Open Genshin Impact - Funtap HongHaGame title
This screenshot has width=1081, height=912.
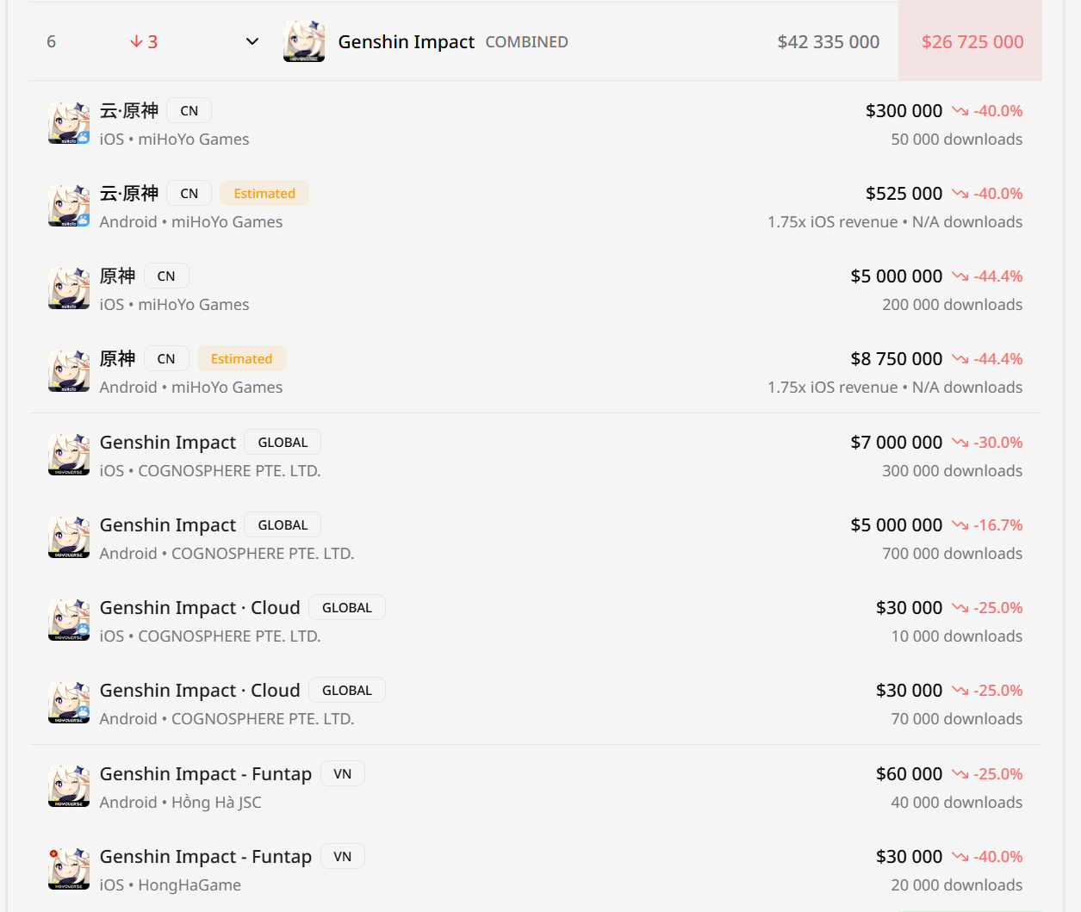(x=206, y=856)
